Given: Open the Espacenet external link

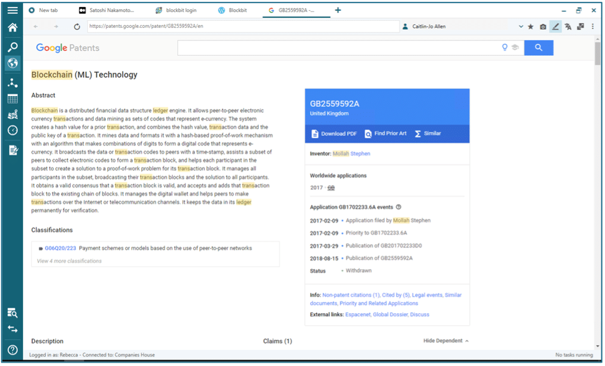Looking at the screenshot, I should click(x=358, y=314).
